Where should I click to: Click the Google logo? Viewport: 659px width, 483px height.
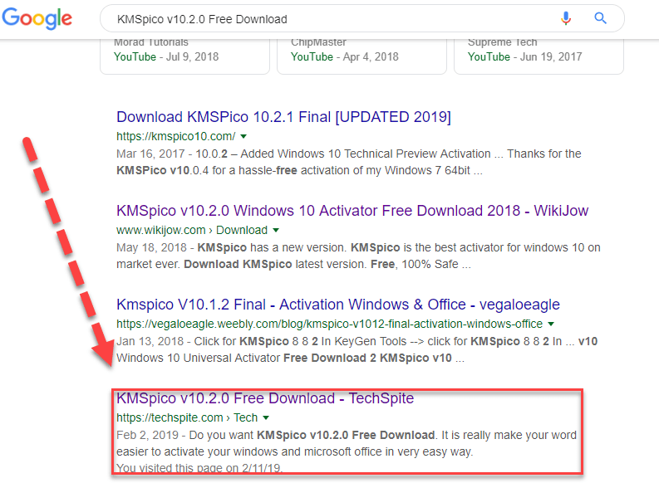click(x=38, y=19)
